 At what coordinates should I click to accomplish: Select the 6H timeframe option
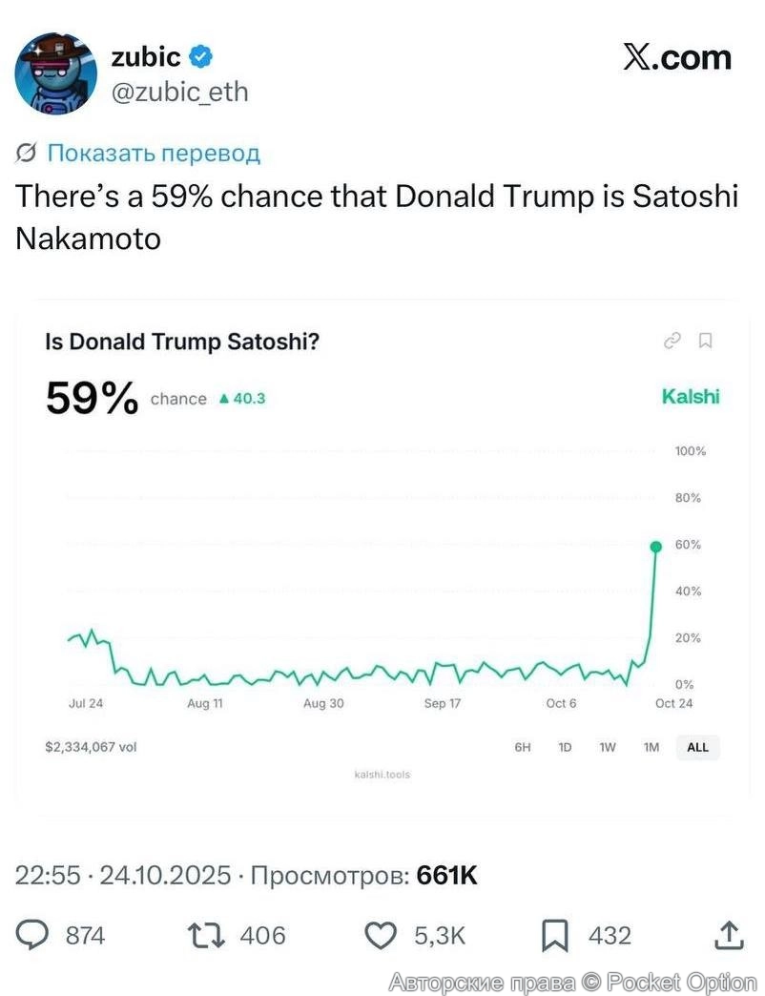coord(521,748)
